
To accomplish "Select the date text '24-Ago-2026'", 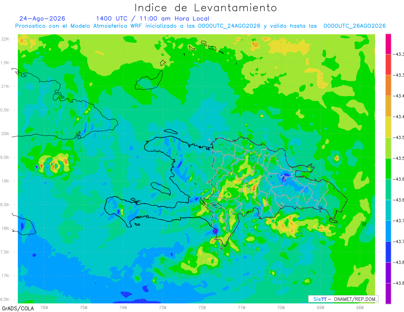I will 42,19.
